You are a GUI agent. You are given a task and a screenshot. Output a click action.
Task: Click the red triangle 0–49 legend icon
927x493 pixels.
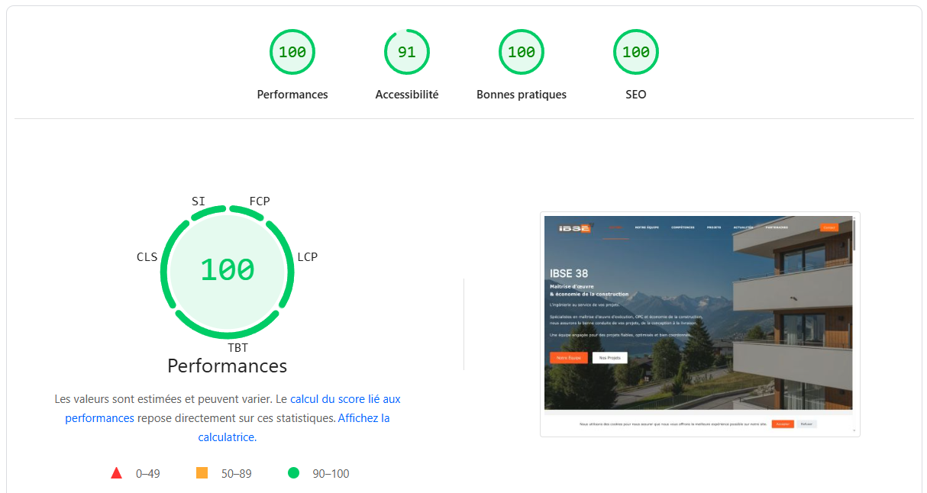[116, 472]
